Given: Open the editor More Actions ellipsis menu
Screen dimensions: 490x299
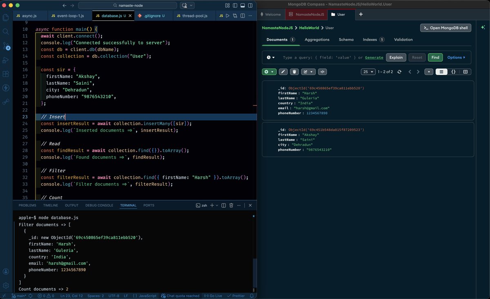Looking at the screenshot, I should coord(251,16).
